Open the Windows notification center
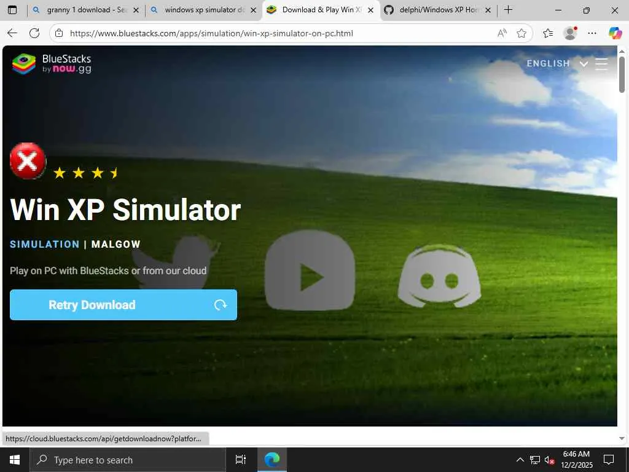Viewport: 629px width, 472px height. tap(609, 460)
